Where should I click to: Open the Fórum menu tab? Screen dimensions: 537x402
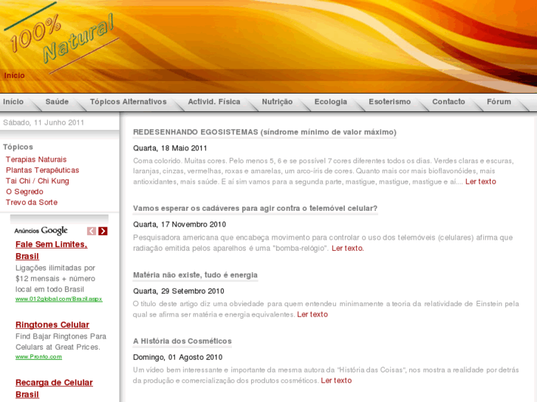pos(499,102)
